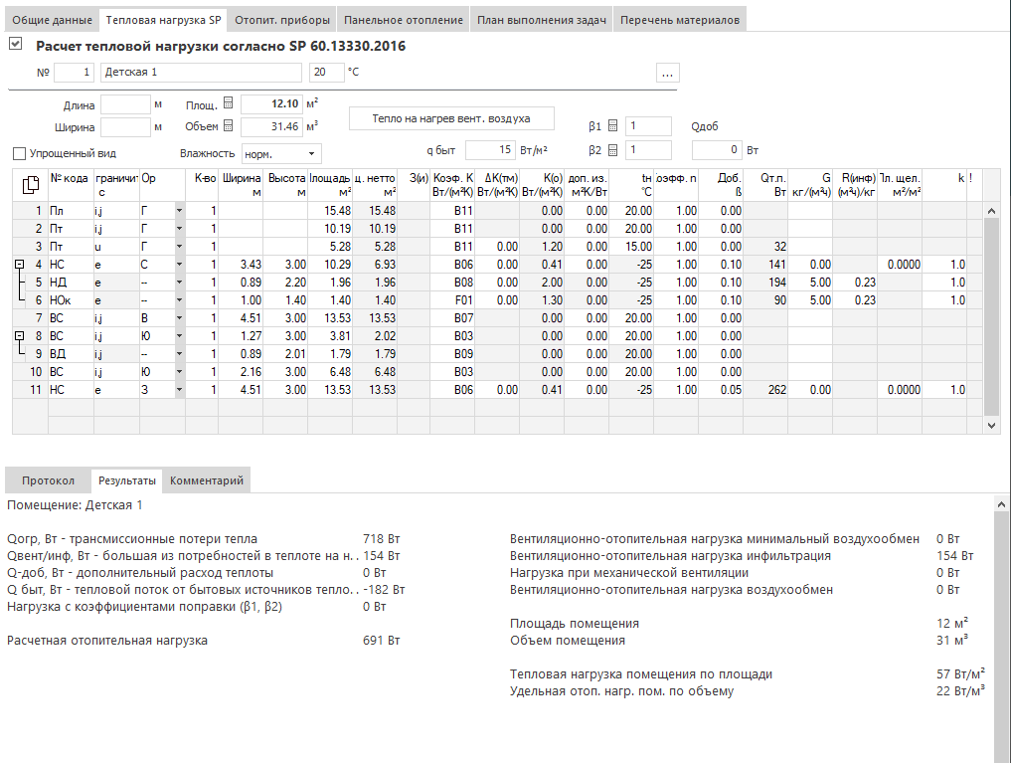1011x763 pixels.
Task: Click the Qдоб field showing 0
Action: tap(717, 150)
